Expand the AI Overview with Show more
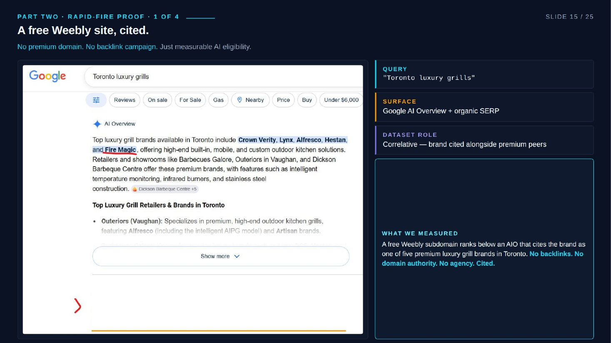This screenshot has height=343, width=611. 221,256
